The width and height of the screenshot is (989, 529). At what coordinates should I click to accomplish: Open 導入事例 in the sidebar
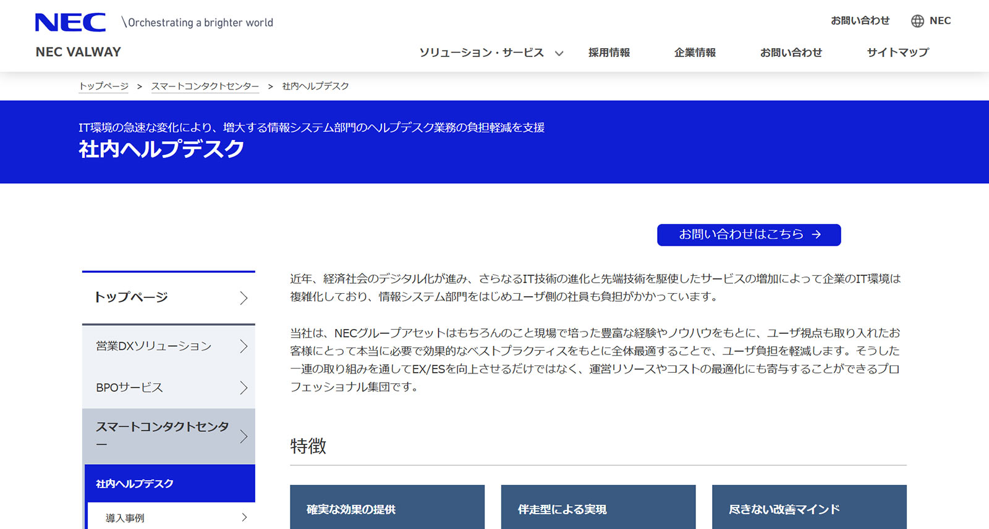coord(171,518)
